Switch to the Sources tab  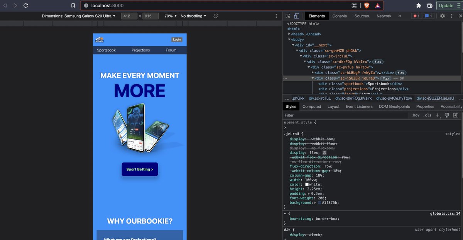[362, 16]
